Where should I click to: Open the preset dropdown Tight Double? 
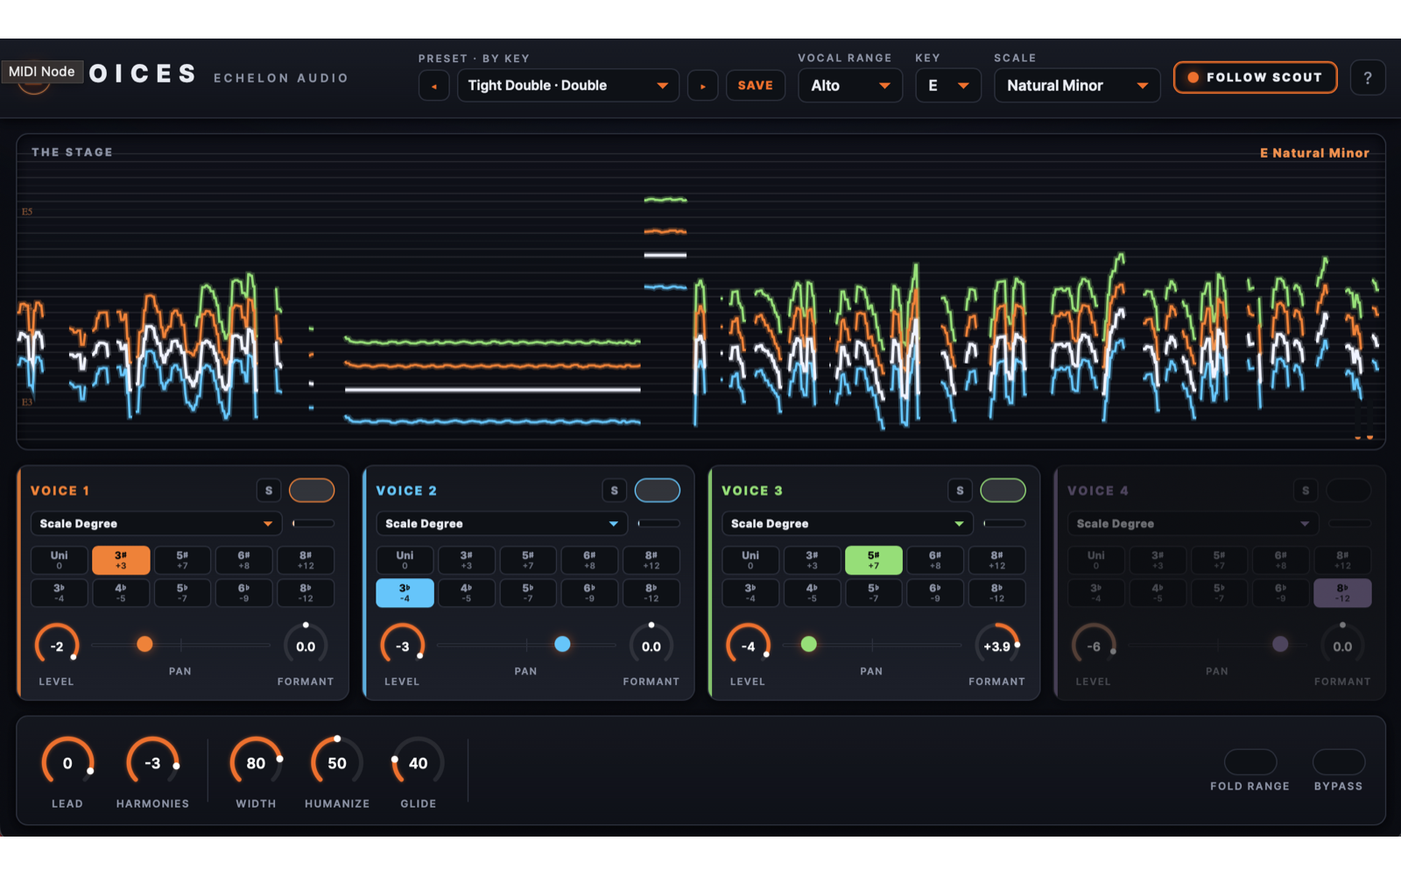(x=567, y=86)
